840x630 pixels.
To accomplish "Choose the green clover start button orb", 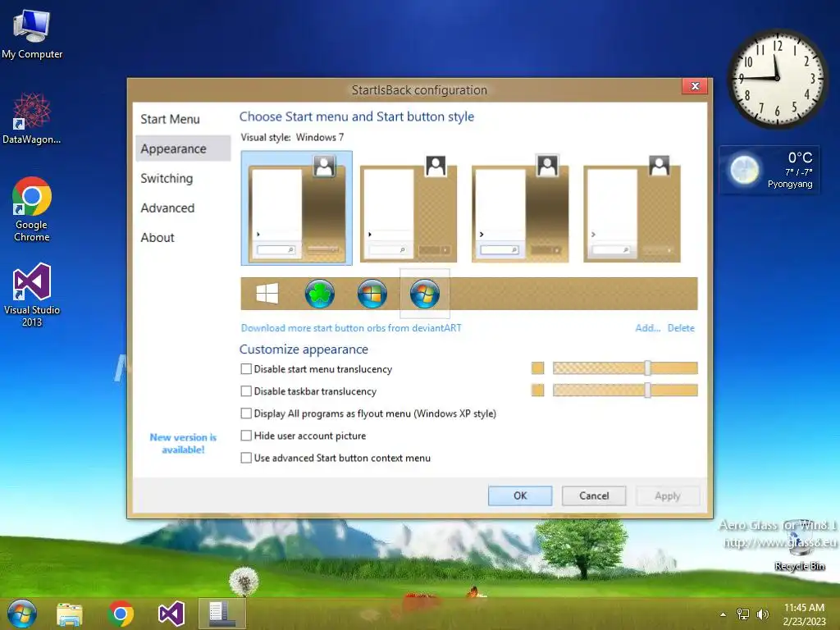I will [x=319, y=294].
